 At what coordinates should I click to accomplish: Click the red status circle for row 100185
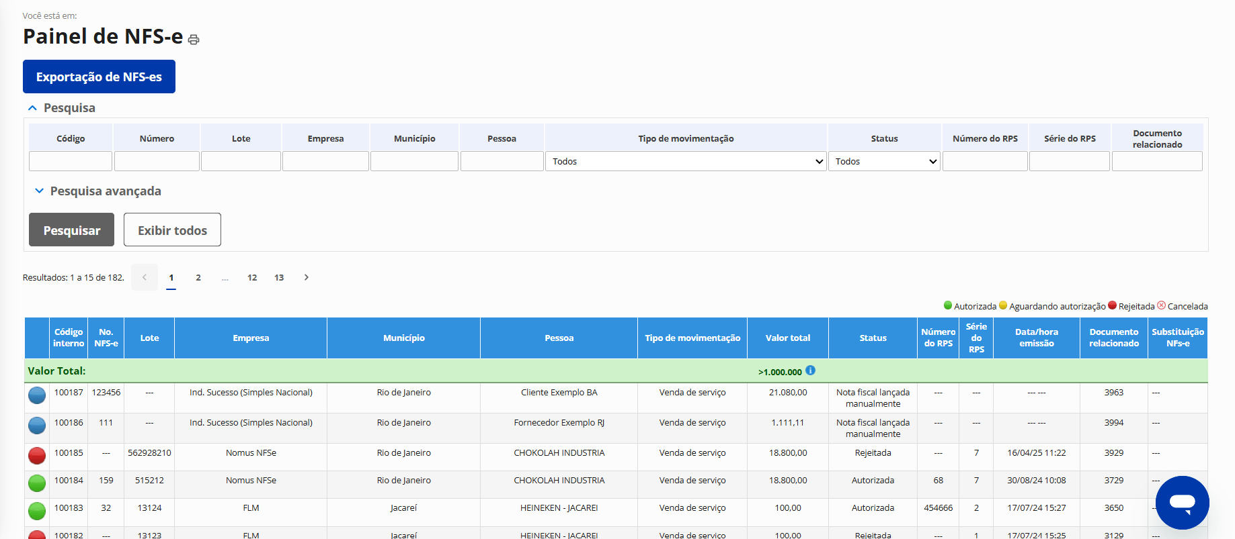[37, 456]
